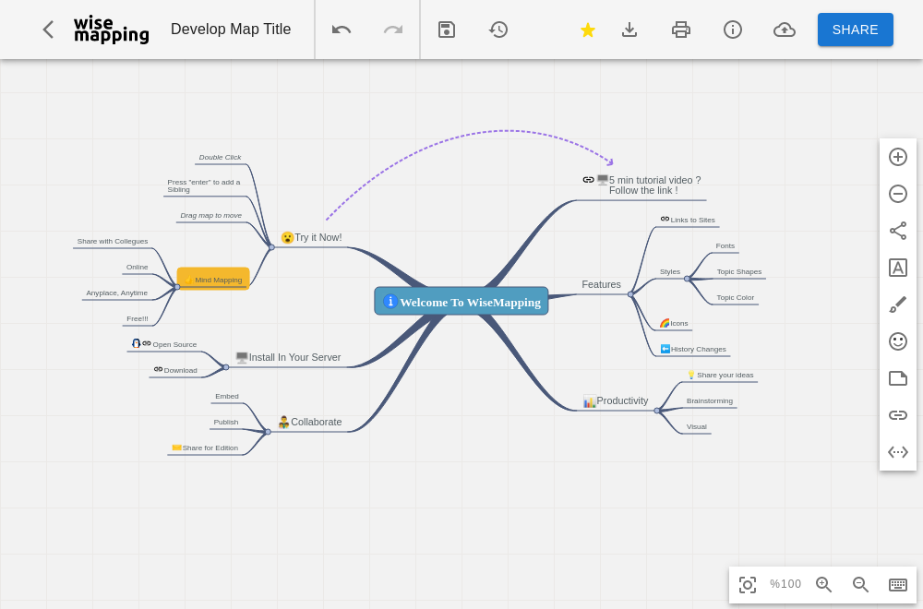Select the orange 'Mind Mapping' topic
Screen dimensions: 923x609
[213, 279]
